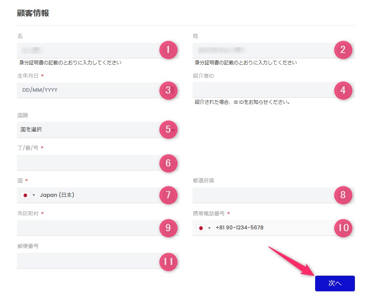Click the pink number 4 badge

point(343,90)
